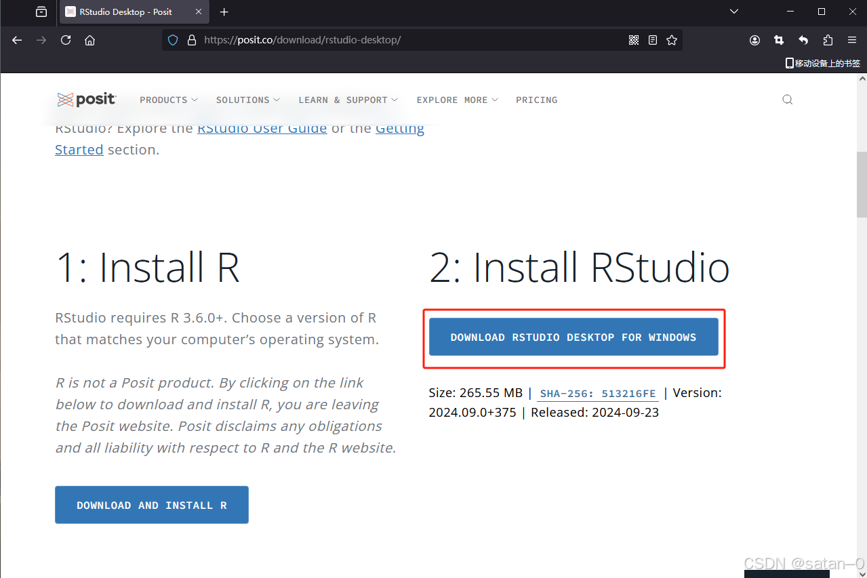Viewport: 867px width, 578px height.
Task: Click the "2: Install RStudio" heading
Action: click(x=580, y=268)
